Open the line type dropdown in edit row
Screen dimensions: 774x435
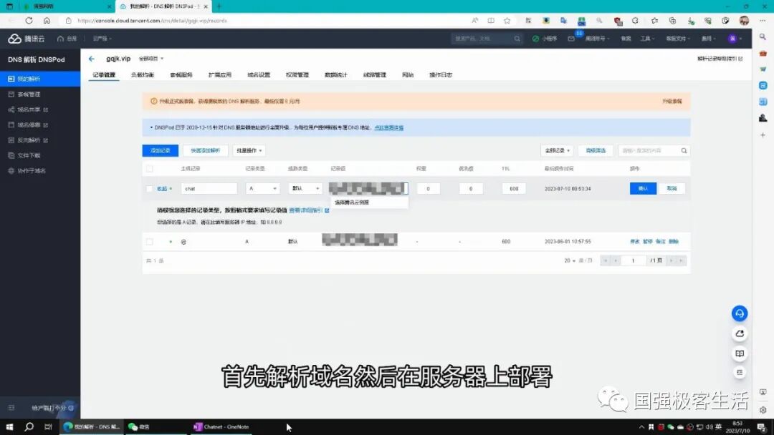pos(305,189)
